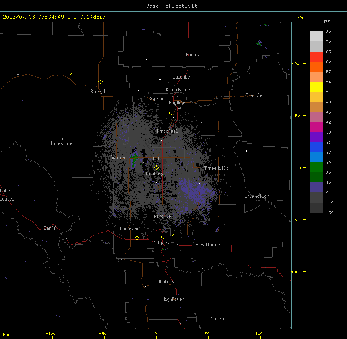
Task: Click the asterisk marker above Limestone
Action: point(62,139)
